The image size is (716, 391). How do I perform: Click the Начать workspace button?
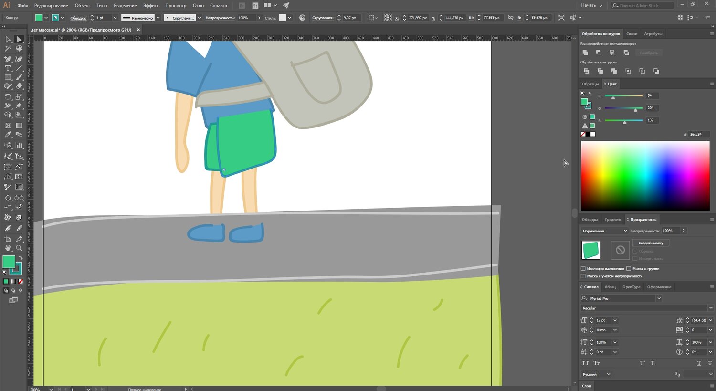tap(591, 5)
